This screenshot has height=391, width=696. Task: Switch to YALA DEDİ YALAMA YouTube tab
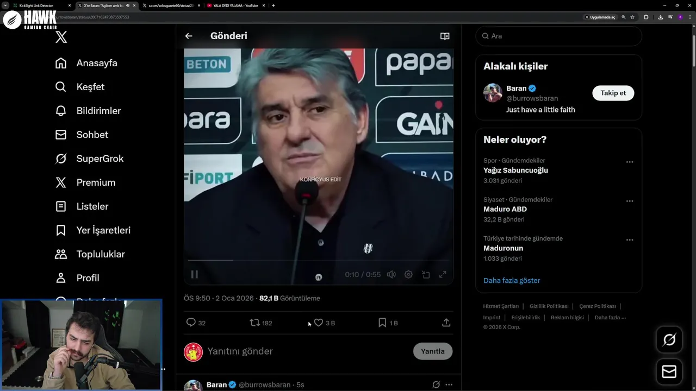click(236, 5)
